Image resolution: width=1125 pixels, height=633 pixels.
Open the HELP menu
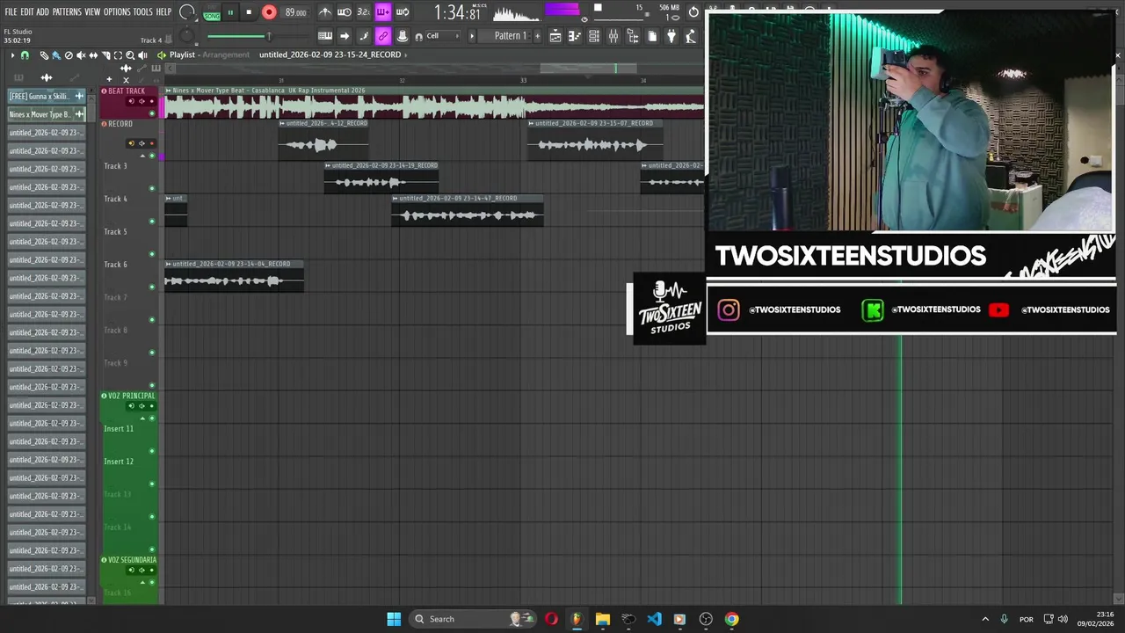(x=163, y=12)
